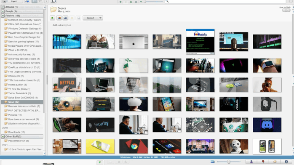Create movie presentation icon

pos(65,18)
